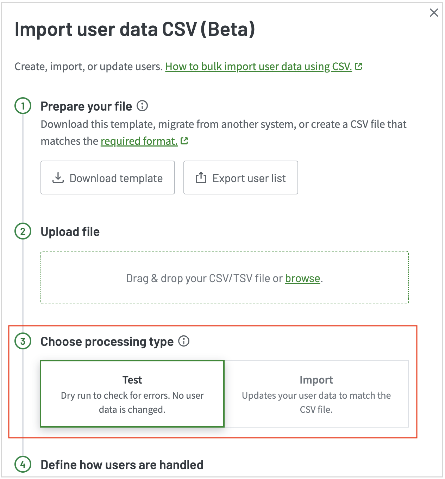This screenshot has height=479, width=445.
Task: Click the external-link icon after required format
Action: (x=184, y=141)
